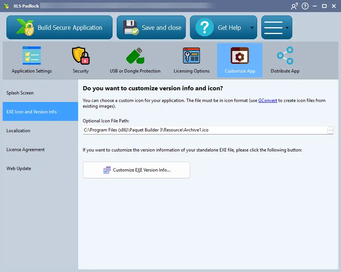Follow the GConvert hyperlink

pos(267,100)
